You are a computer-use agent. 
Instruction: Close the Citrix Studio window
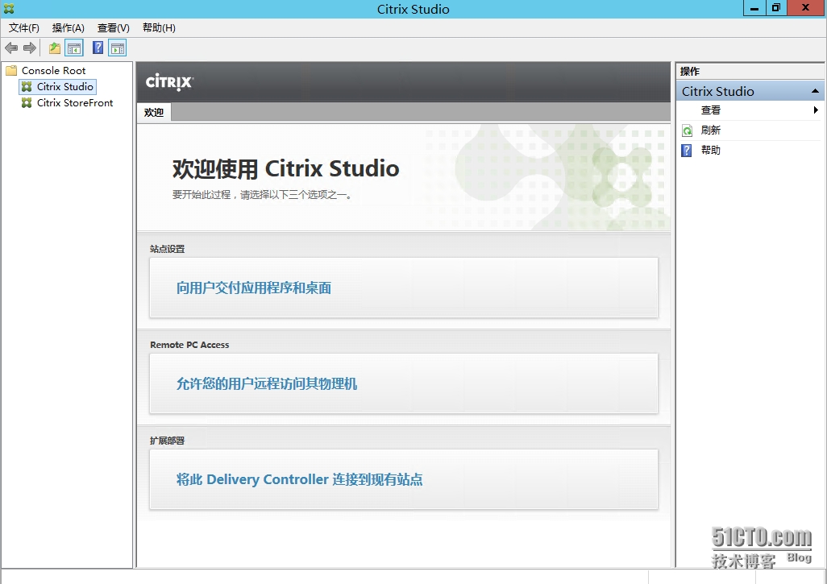(x=805, y=8)
